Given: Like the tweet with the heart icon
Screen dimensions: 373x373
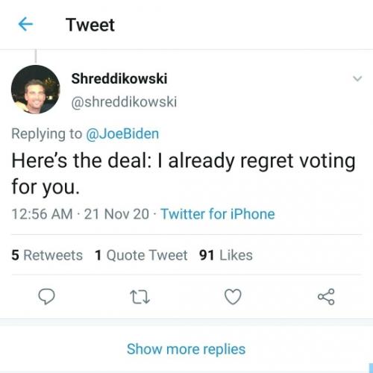Looking at the screenshot, I should 233,297.
